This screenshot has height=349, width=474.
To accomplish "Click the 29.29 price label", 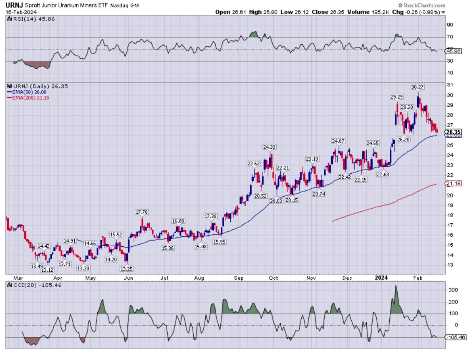I will [x=396, y=97].
